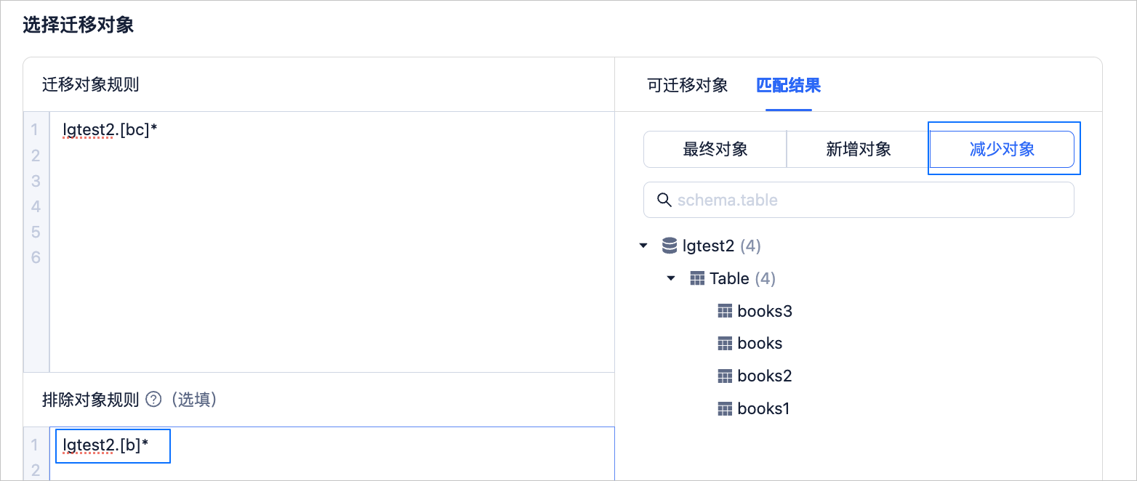The image size is (1137, 481).
Task: Click the 选择迁移对象 title
Action: [79, 26]
